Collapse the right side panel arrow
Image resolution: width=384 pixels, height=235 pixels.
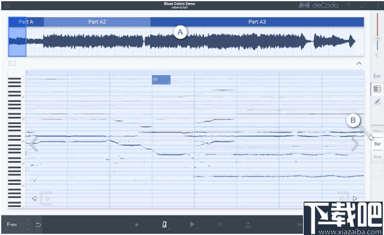click(x=377, y=55)
